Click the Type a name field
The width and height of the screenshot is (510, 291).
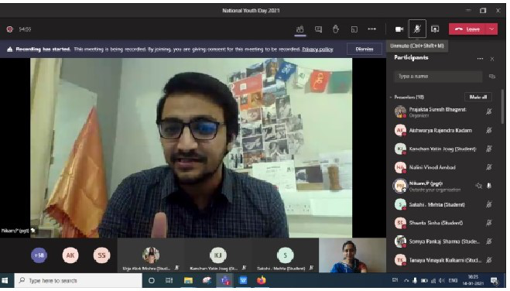[438, 77]
